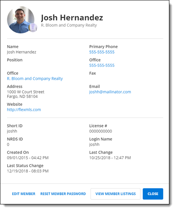Screen dimensions: 175x210
Task: Click the Short ID value joshh
Action: (12, 131)
